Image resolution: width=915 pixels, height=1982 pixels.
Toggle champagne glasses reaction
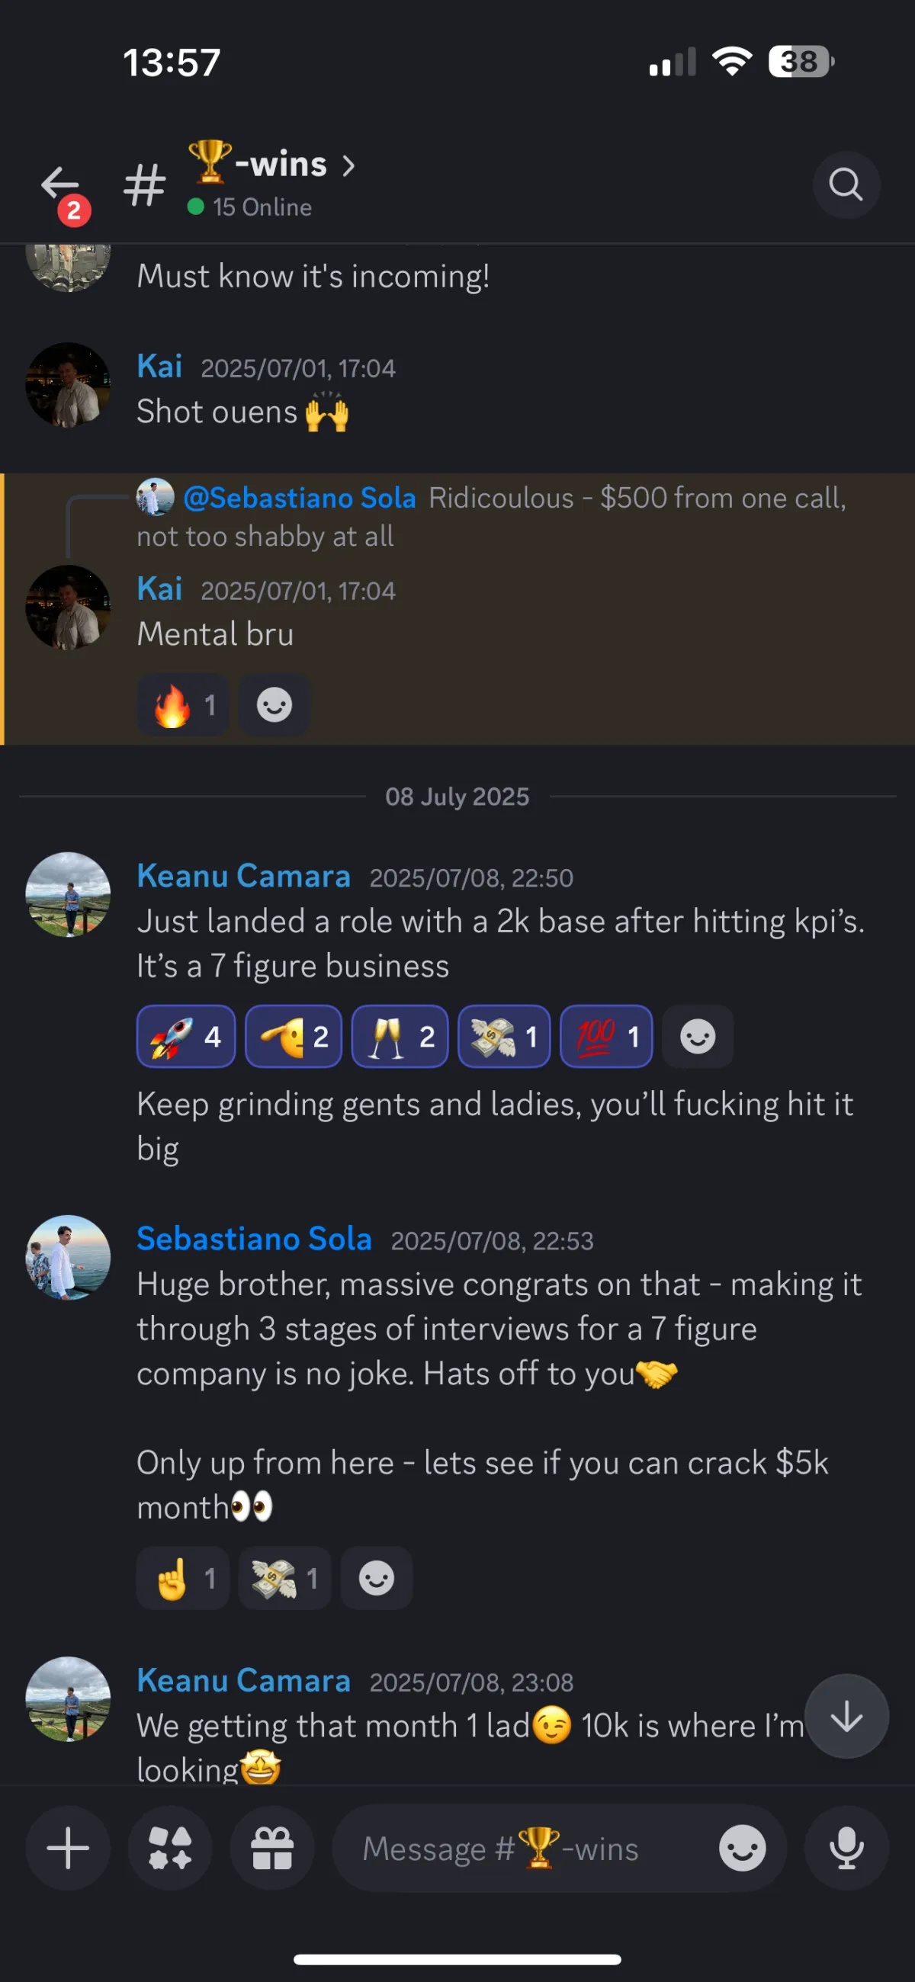coord(400,1037)
